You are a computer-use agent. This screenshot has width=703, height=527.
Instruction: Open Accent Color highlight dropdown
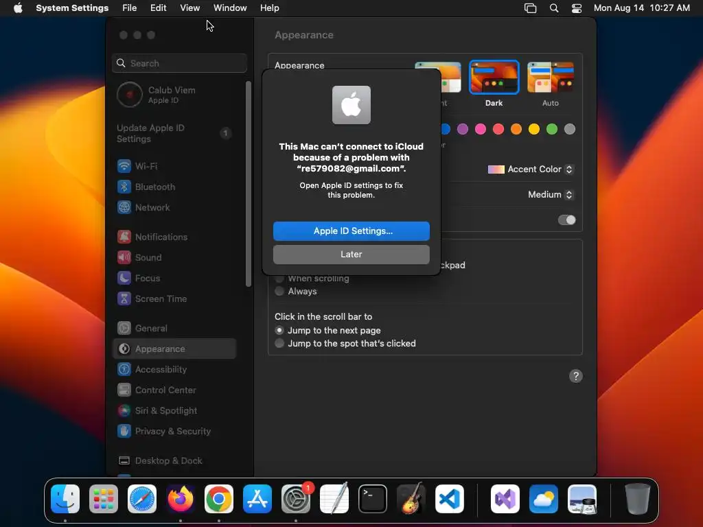tap(531, 169)
